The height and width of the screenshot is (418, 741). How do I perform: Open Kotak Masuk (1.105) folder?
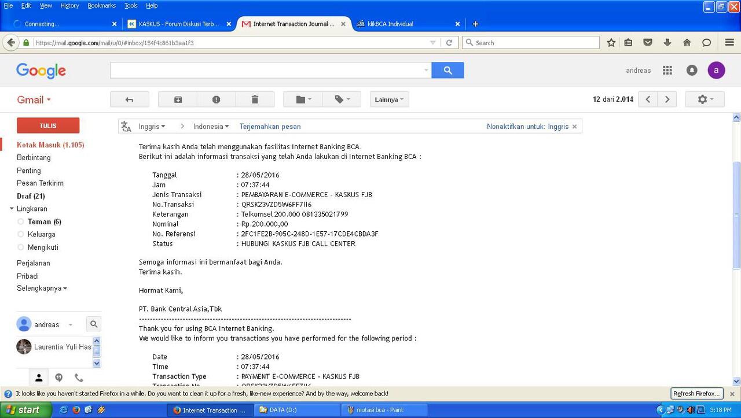tap(50, 145)
